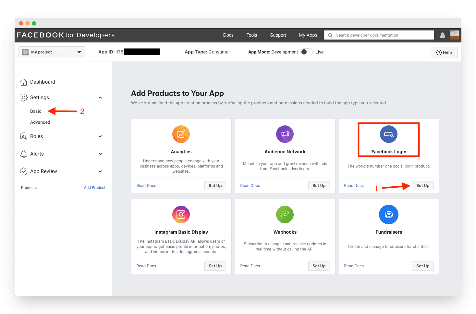Focus the Search developer documentation field

coord(379,35)
